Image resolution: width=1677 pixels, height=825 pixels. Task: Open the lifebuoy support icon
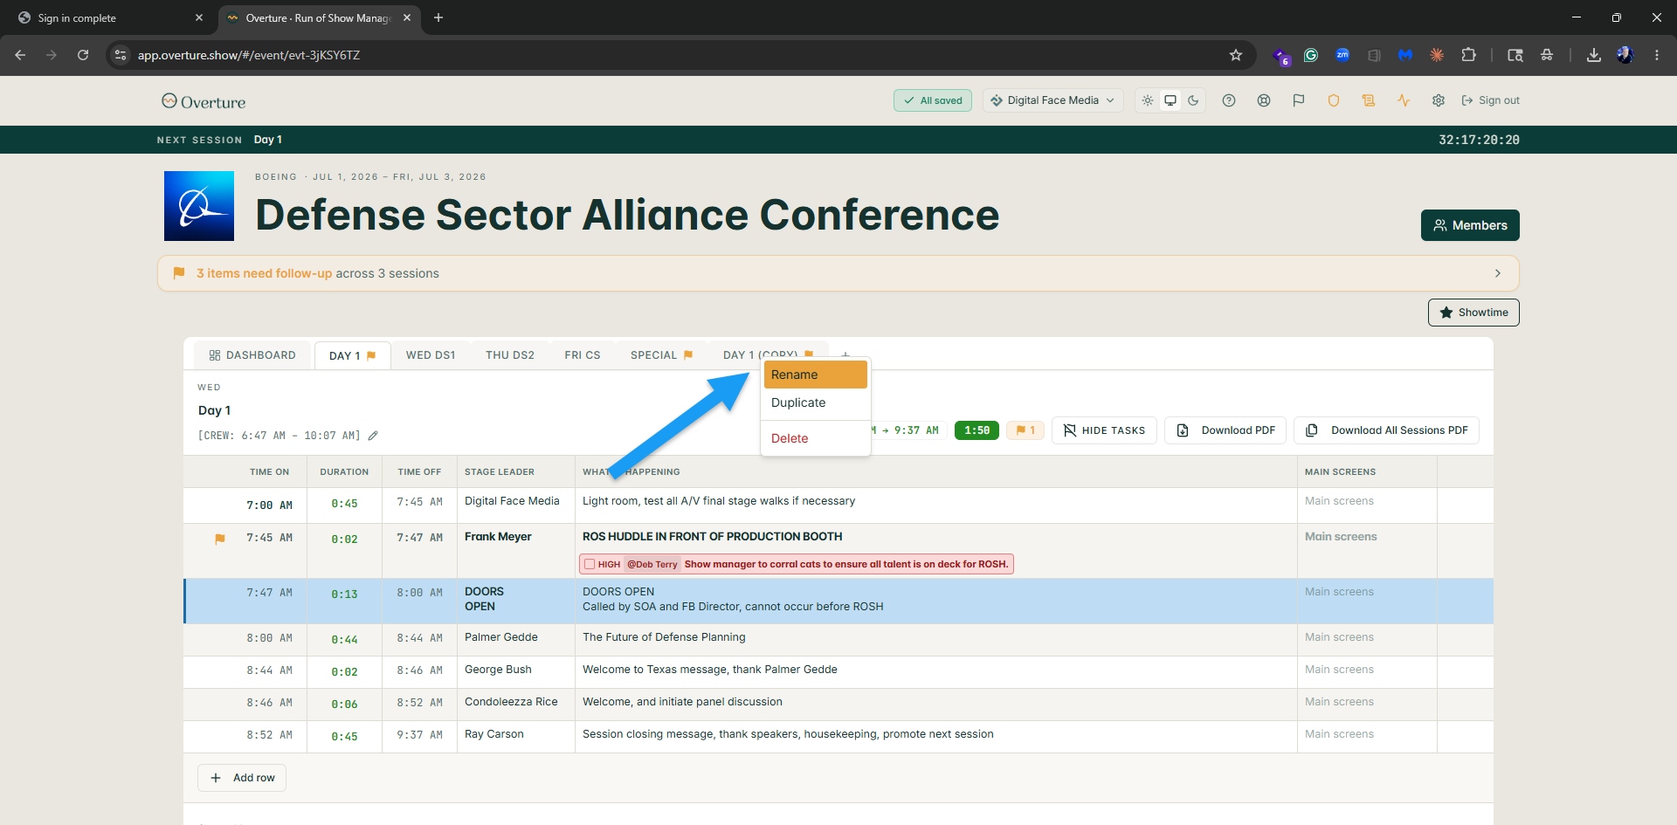click(x=1264, y=100)
